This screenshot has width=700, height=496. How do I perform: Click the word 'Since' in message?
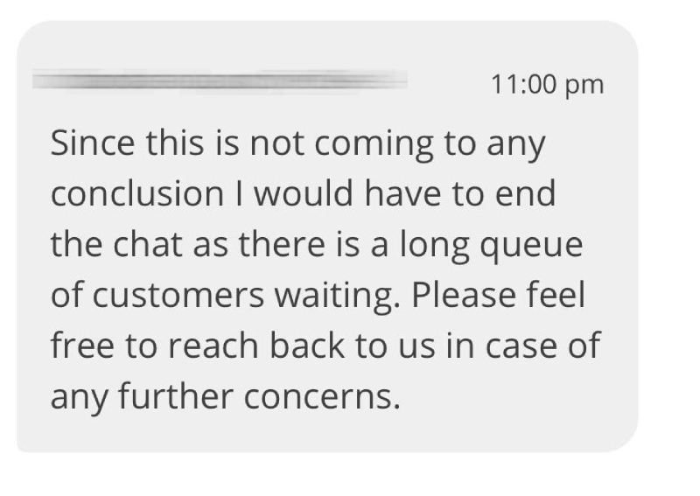click(93, 143)
